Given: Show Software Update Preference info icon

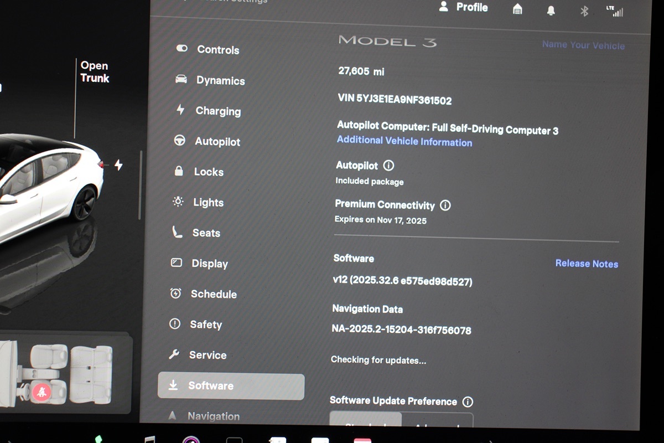Looking at the screenshot, I should (x=468, y=401).
